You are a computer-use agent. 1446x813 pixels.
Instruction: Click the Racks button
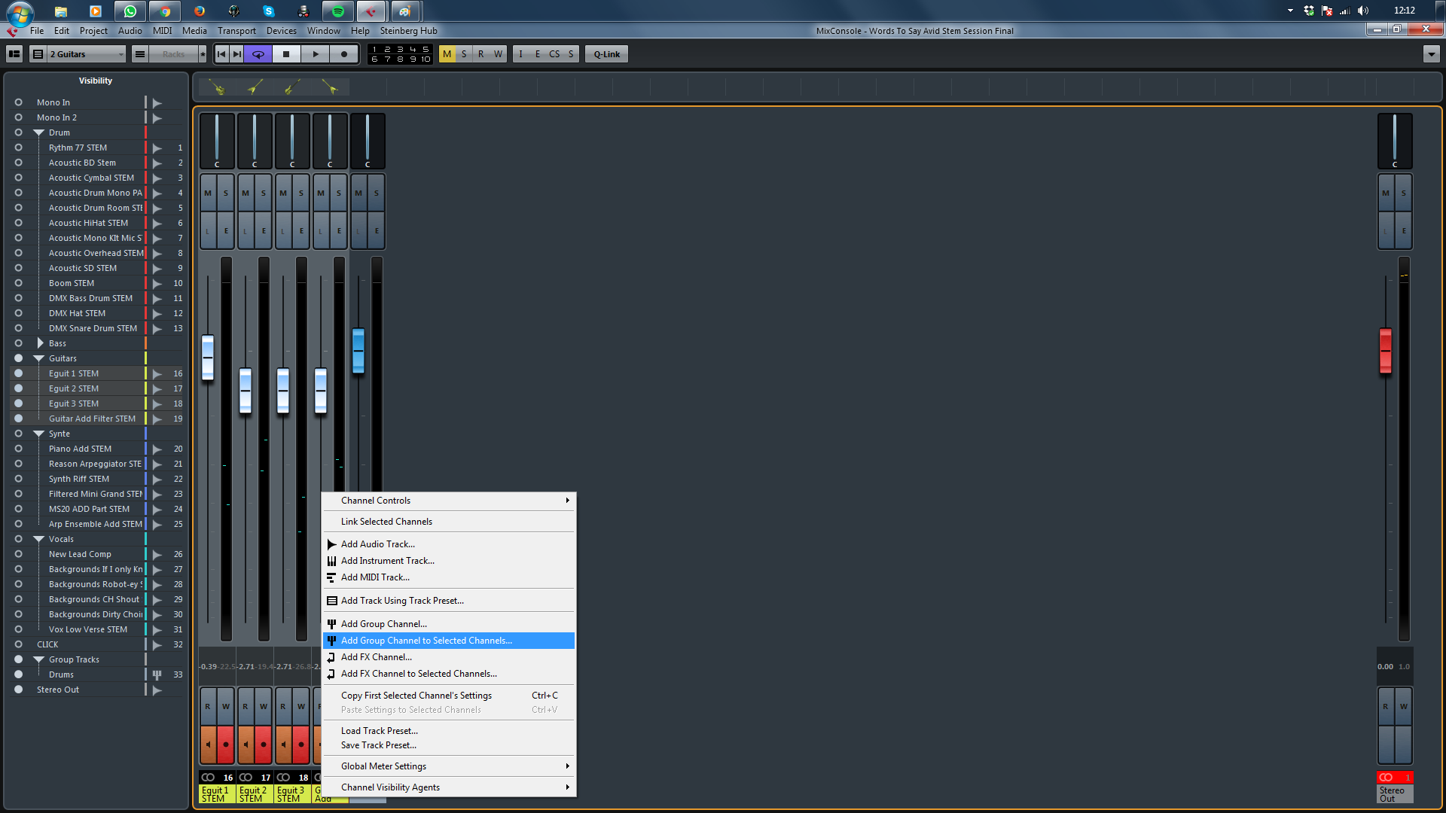pos(173,54)
